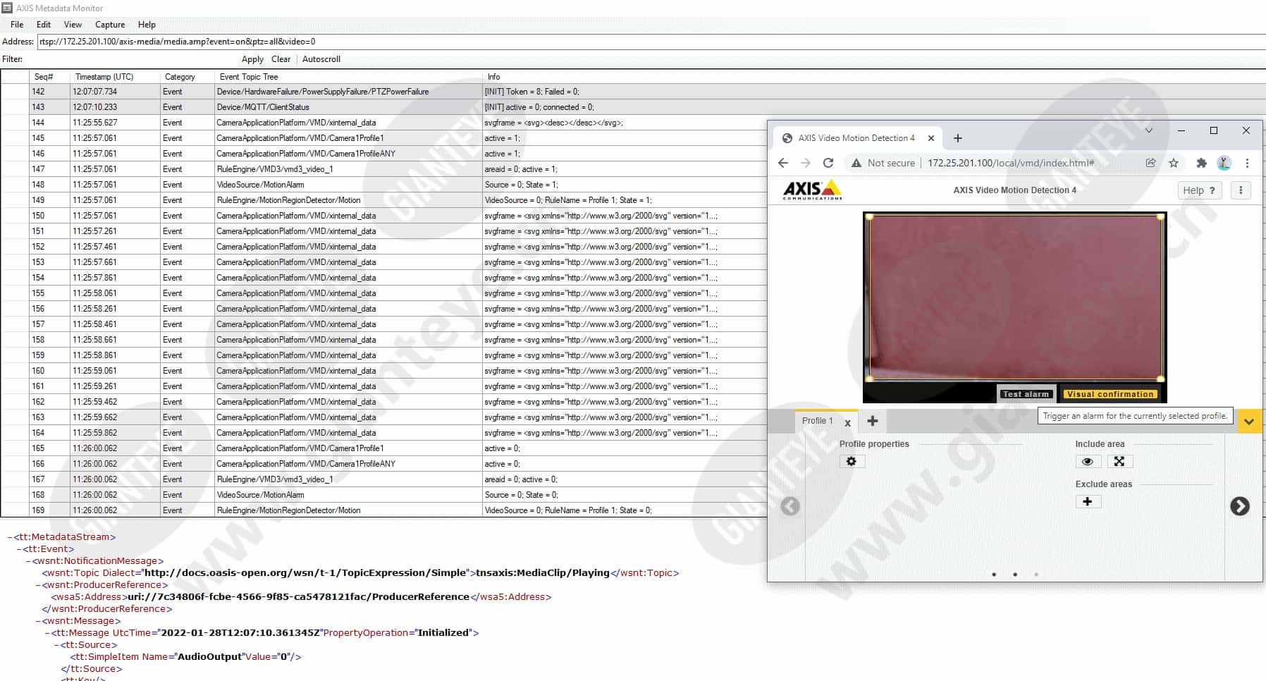Collapse the wsnt:ProducerReference XML node
1266x681 pixels.
click(38, 585)
